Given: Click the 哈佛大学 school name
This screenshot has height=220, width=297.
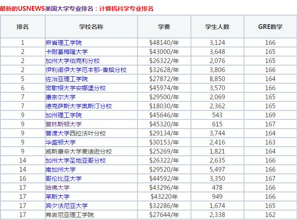Looking at the screenshot, I should 57,188.
